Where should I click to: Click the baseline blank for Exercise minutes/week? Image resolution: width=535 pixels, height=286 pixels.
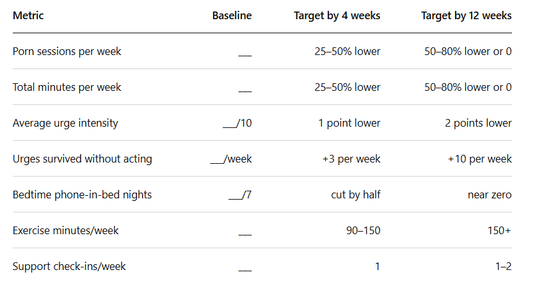click(x=245, y=234)
